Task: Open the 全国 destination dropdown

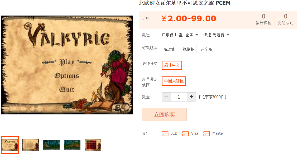Action: [192, 35]
